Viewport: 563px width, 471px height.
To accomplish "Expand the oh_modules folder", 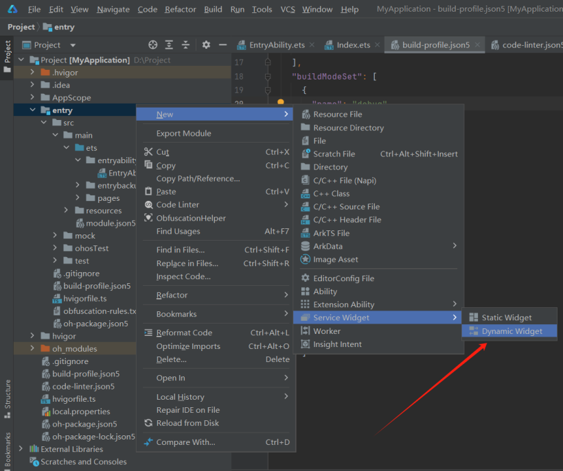I will pyautogui.click(x=32, y=348).
